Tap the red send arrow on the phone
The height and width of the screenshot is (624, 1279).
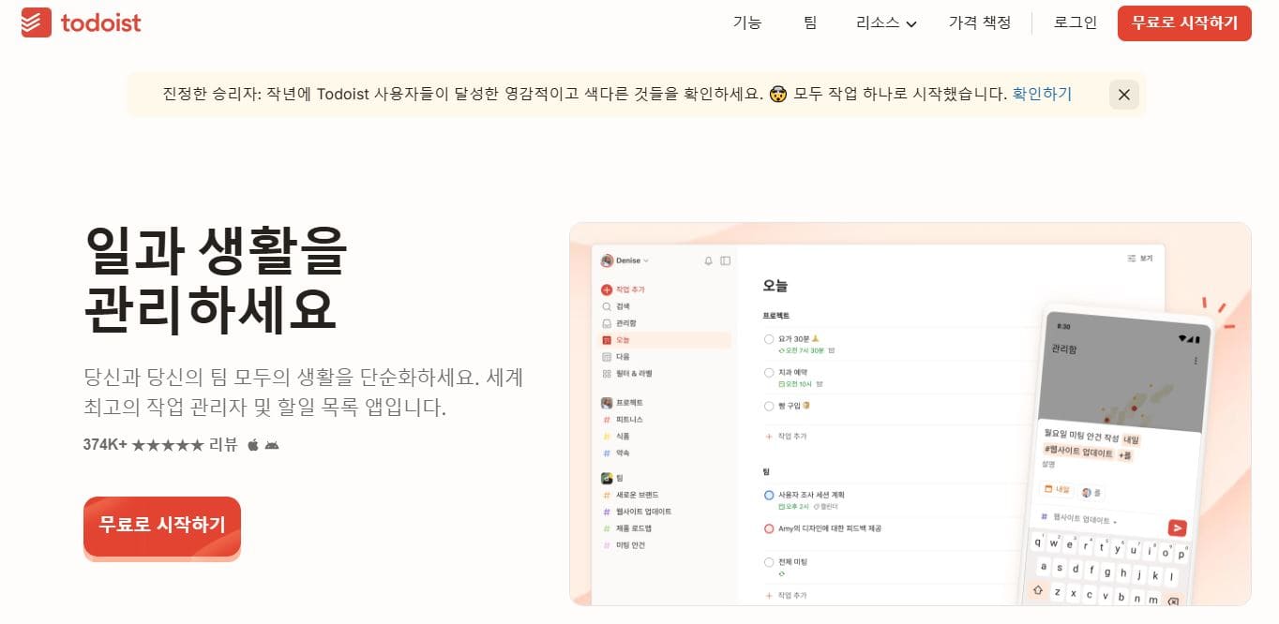[1177, 527]
